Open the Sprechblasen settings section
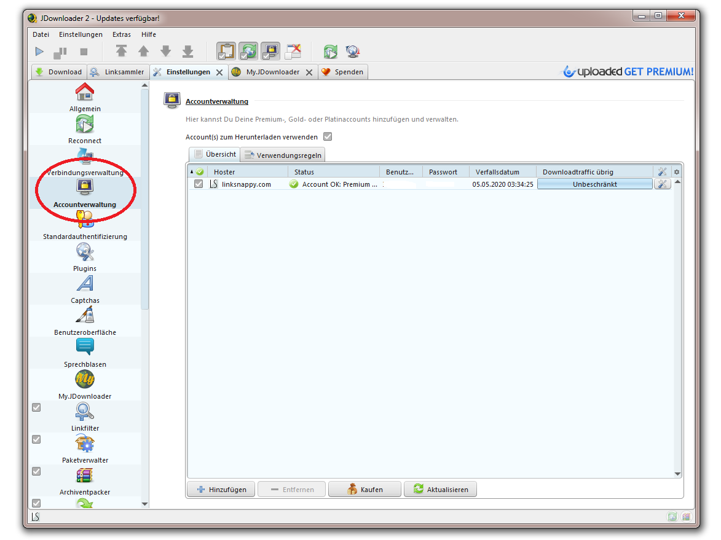Screen dimensions: 721x540 85,353
